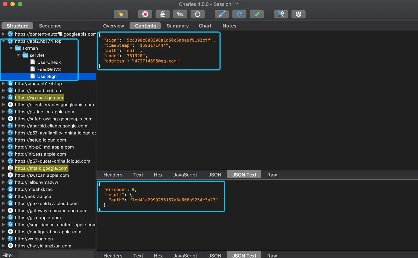The image size is (418, 258).
Task: Expand the https://wp.mail.qq.com host
Action: pos(3,97)
